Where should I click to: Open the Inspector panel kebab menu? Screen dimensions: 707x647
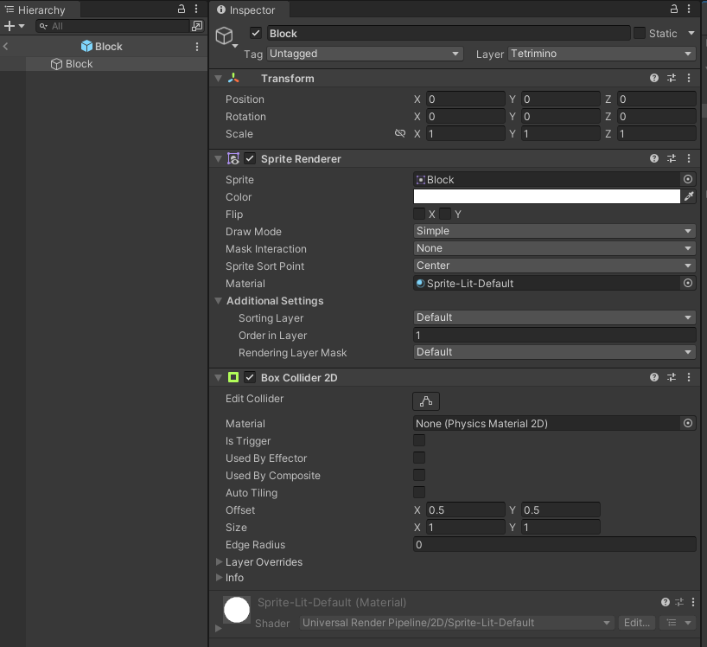(x=689, y=9)
